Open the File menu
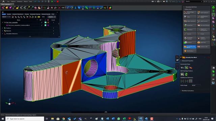The height and width of the screenshot is (121, 216). coord(8,1)
